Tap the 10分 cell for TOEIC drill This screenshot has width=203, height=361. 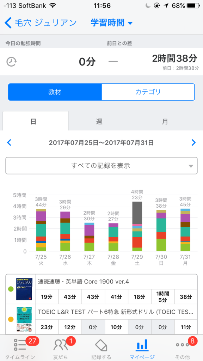pos(116,327)
